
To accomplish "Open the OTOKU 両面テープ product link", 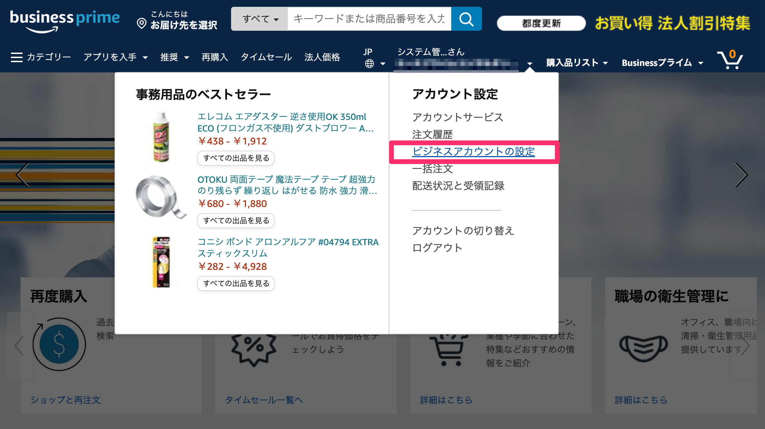I will click(x=287, y=185).
